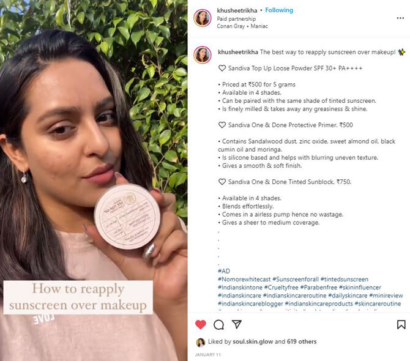Viewport: 410px width, 361px height.
Task: View soul.skin.glow profile from likes
Action: pos(253,341)
